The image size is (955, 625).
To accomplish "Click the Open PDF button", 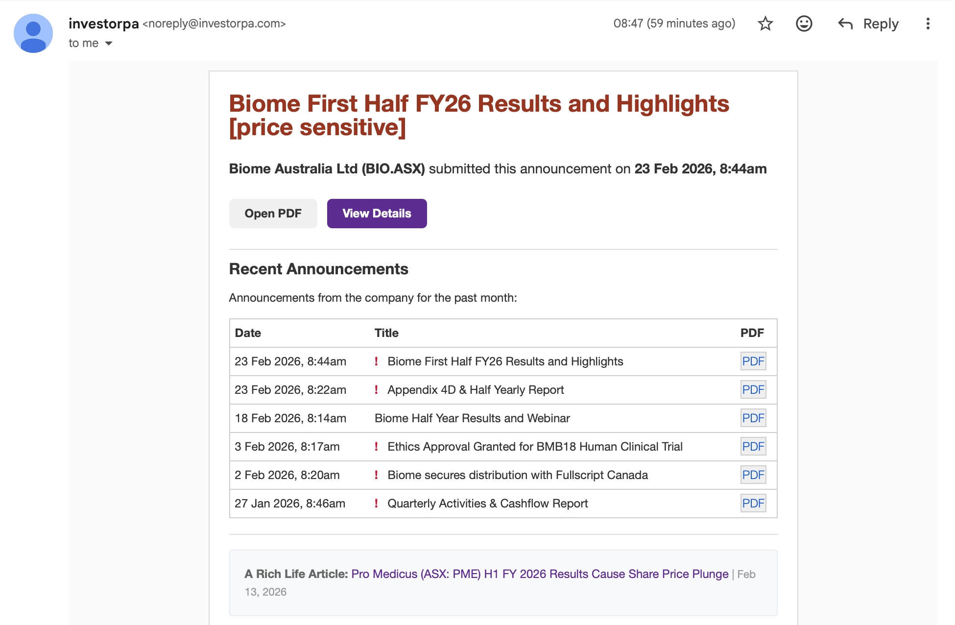I will (273, 213).
